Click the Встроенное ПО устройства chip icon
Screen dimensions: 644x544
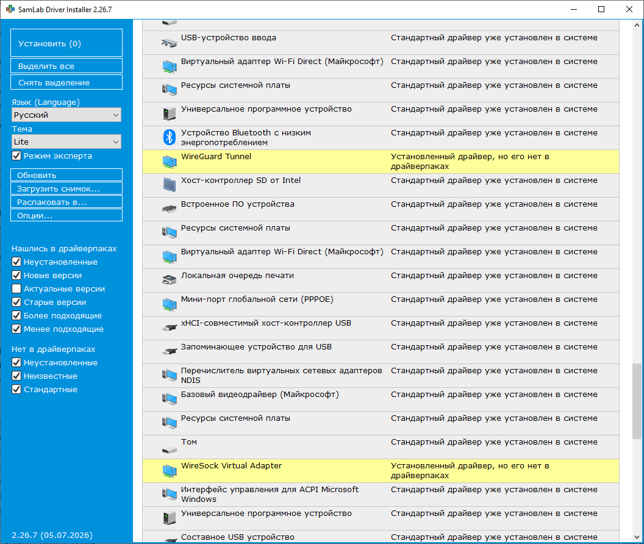[169, 210]
